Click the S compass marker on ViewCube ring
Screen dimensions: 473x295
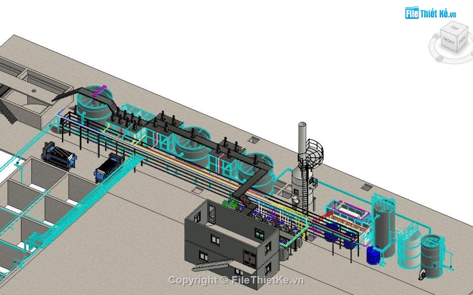pos(439,58)
